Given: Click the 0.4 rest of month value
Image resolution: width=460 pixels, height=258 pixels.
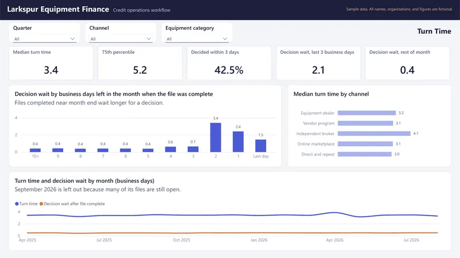Looking at the screenshot, I should (407, 70).
